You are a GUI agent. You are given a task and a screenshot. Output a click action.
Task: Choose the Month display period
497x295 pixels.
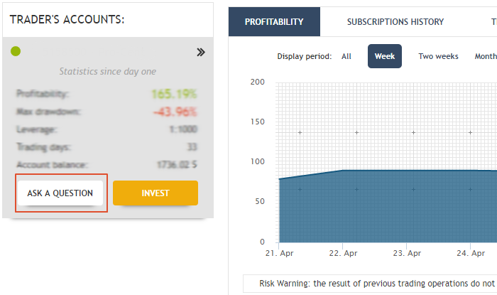[x=486, y=56]
